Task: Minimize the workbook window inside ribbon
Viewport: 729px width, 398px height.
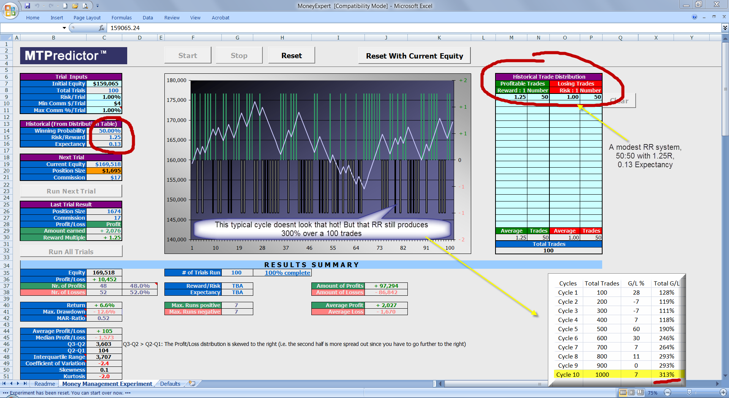Action: click(704, 17)
